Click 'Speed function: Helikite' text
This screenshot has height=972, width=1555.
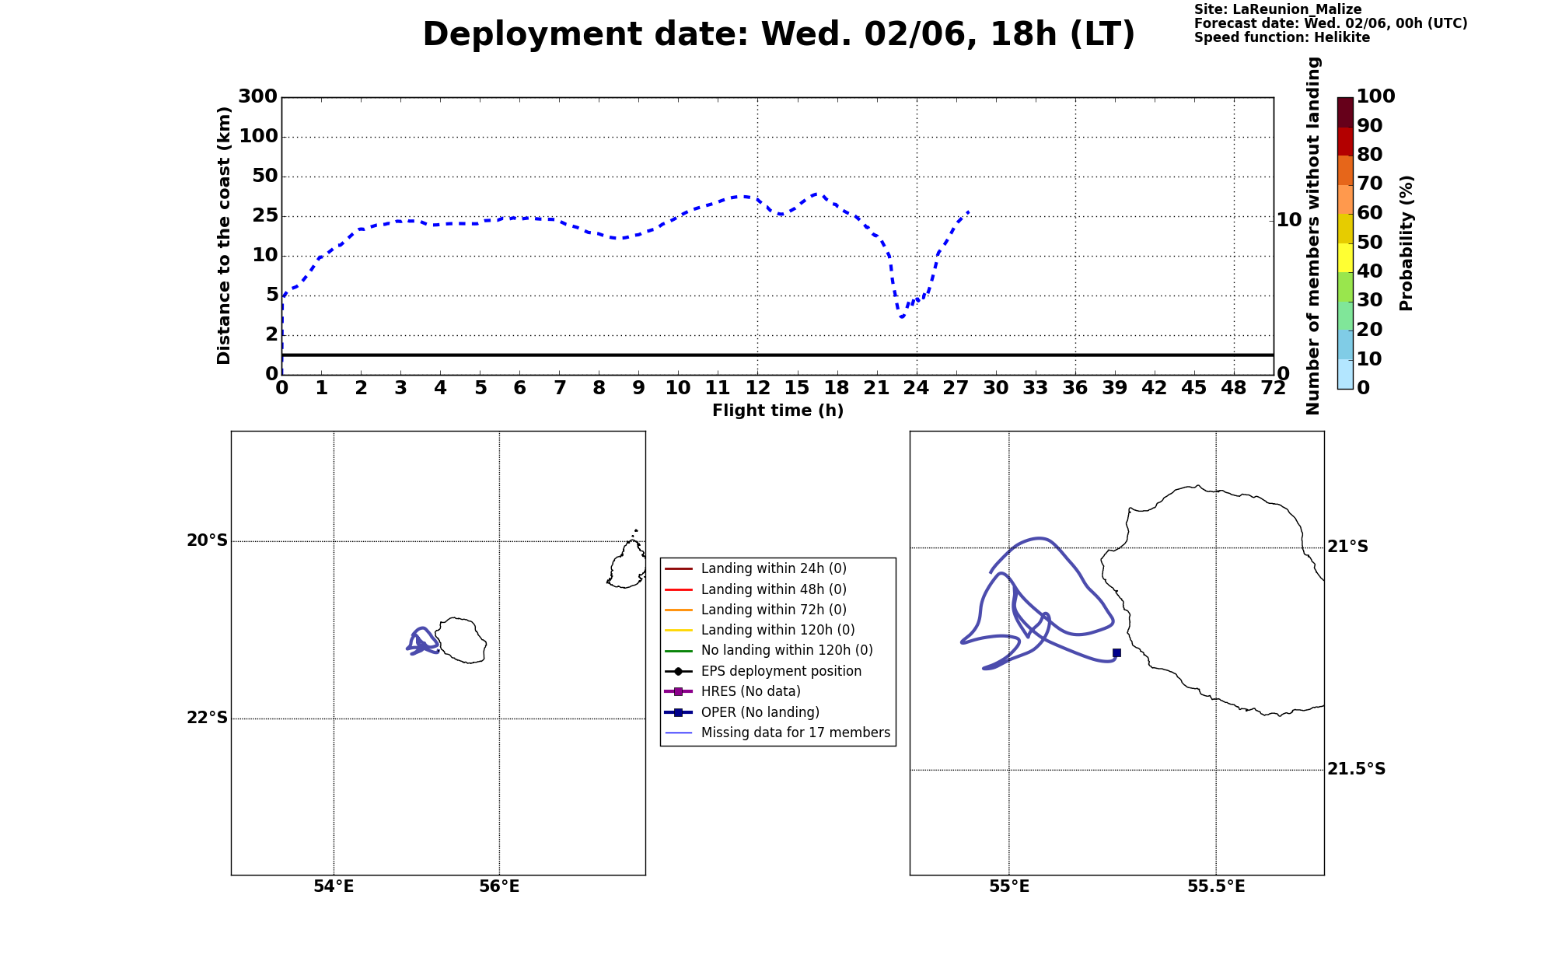1282,37
